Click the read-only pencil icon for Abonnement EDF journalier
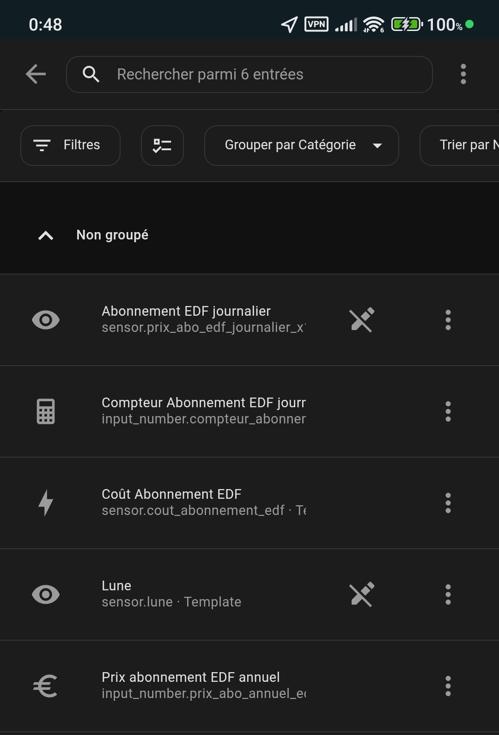Screen dimensions: 499x735 pos(362,320)
